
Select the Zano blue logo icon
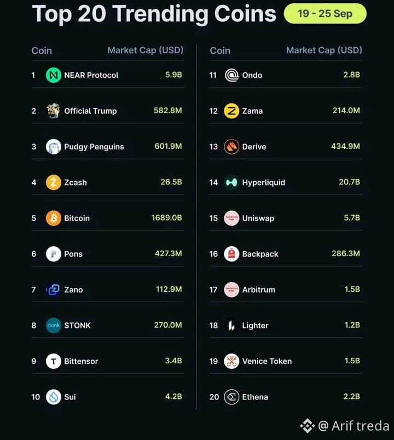coord(53,290)
